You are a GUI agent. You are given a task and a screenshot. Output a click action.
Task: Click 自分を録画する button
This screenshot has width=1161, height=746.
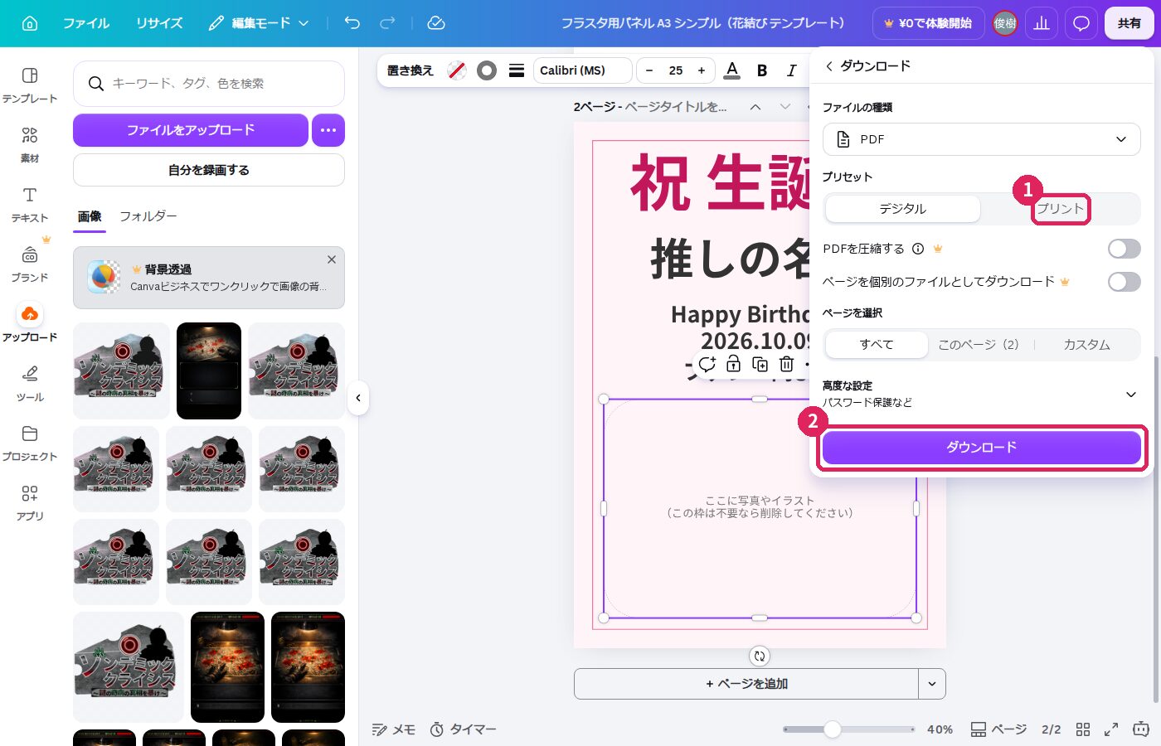point(209,170)
